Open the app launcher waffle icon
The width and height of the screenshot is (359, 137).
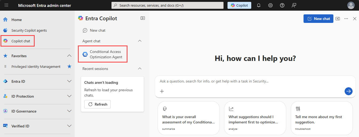pyautogui.click(x=6, y=5)
